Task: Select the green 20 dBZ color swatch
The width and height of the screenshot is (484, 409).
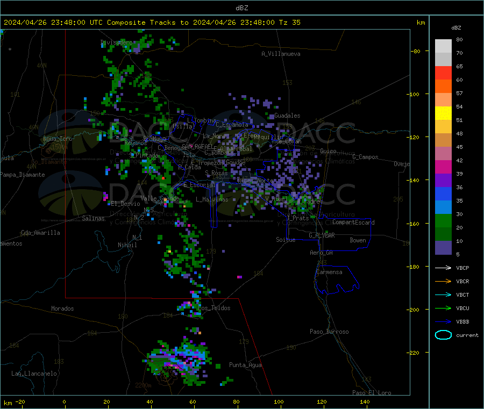Action: tap(443, 220)
